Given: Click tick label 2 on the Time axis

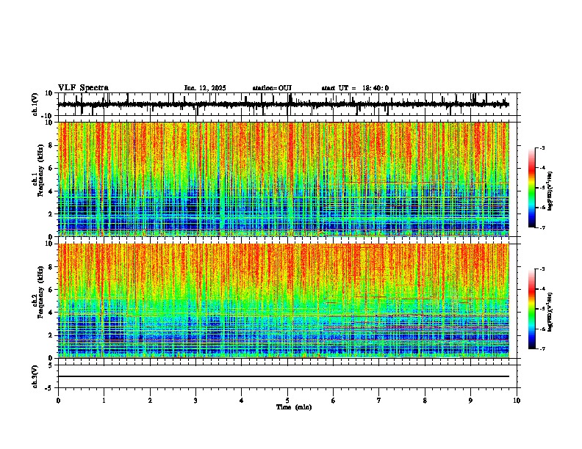Looking at the screenshot, I should pos(150,401).
